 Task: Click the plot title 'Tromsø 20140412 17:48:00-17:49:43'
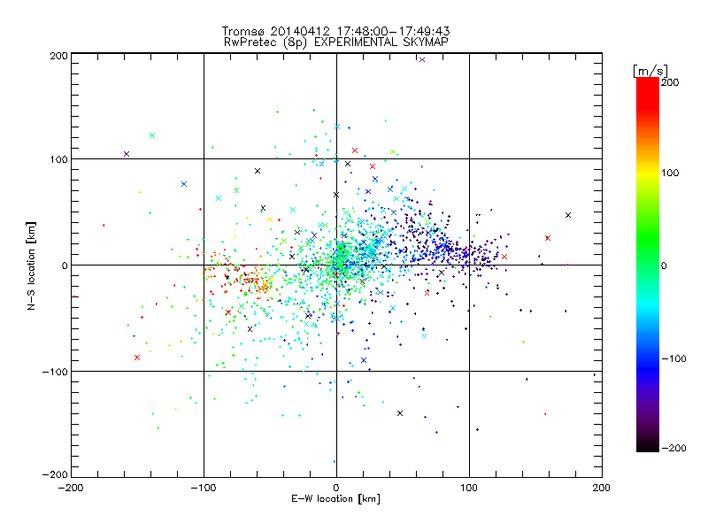335,31
